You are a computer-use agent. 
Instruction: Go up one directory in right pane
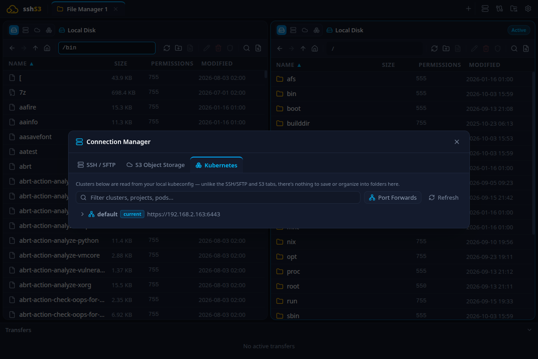[x=303, y=48]
